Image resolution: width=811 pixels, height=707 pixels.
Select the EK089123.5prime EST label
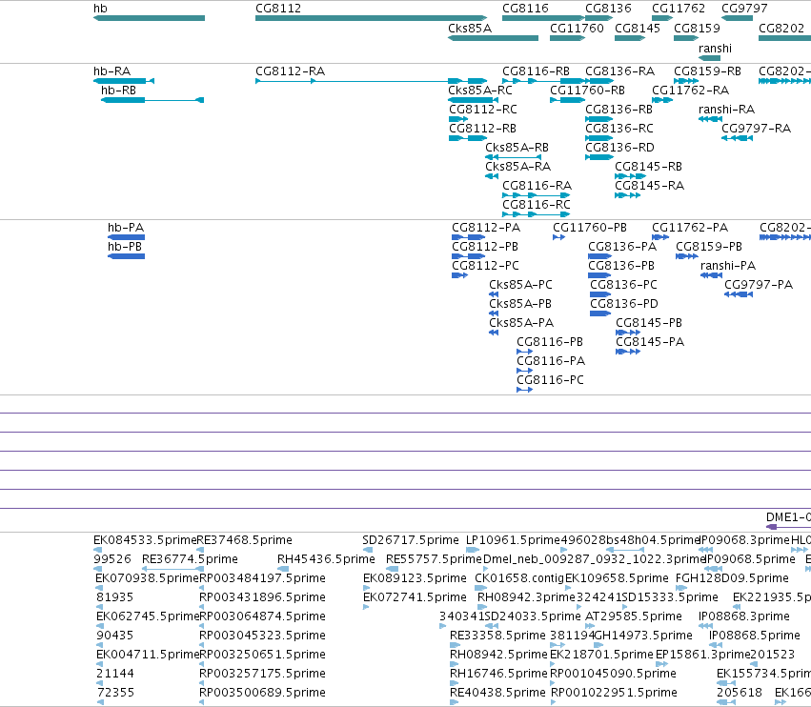415,578
